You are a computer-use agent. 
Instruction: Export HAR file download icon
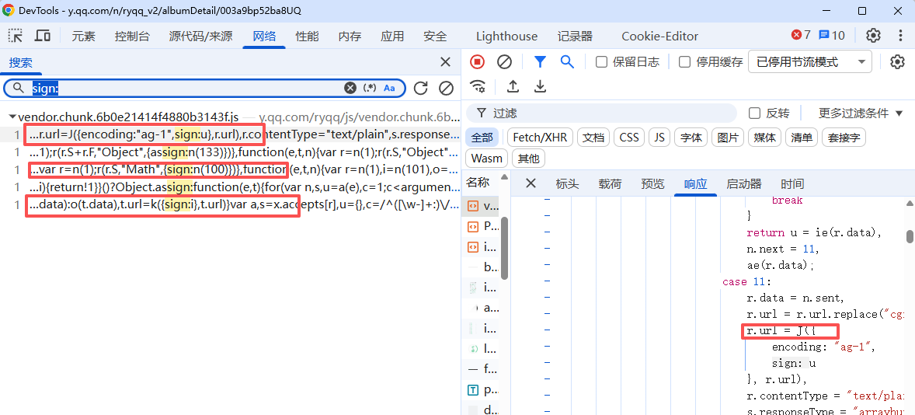[541, 86]
